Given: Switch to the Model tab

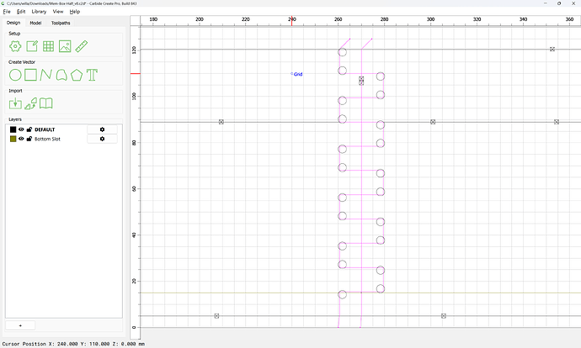Looking at the screenshot, I should (x=35, y=23).
